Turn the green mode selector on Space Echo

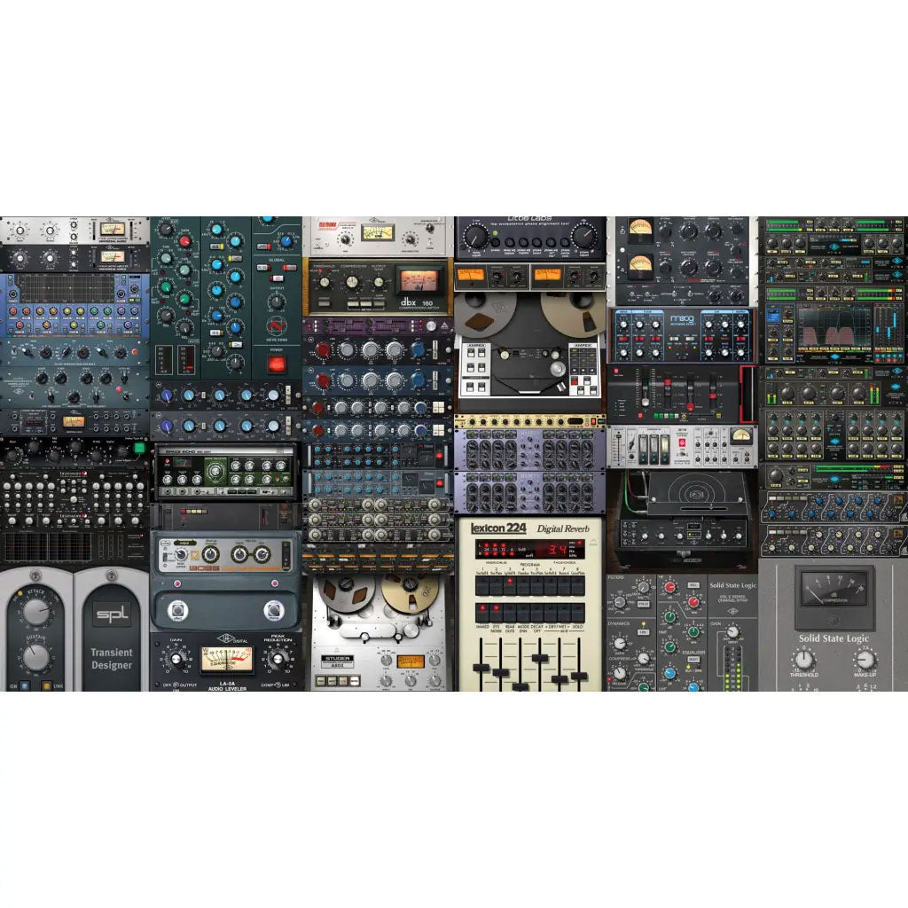tap(215, 472)
